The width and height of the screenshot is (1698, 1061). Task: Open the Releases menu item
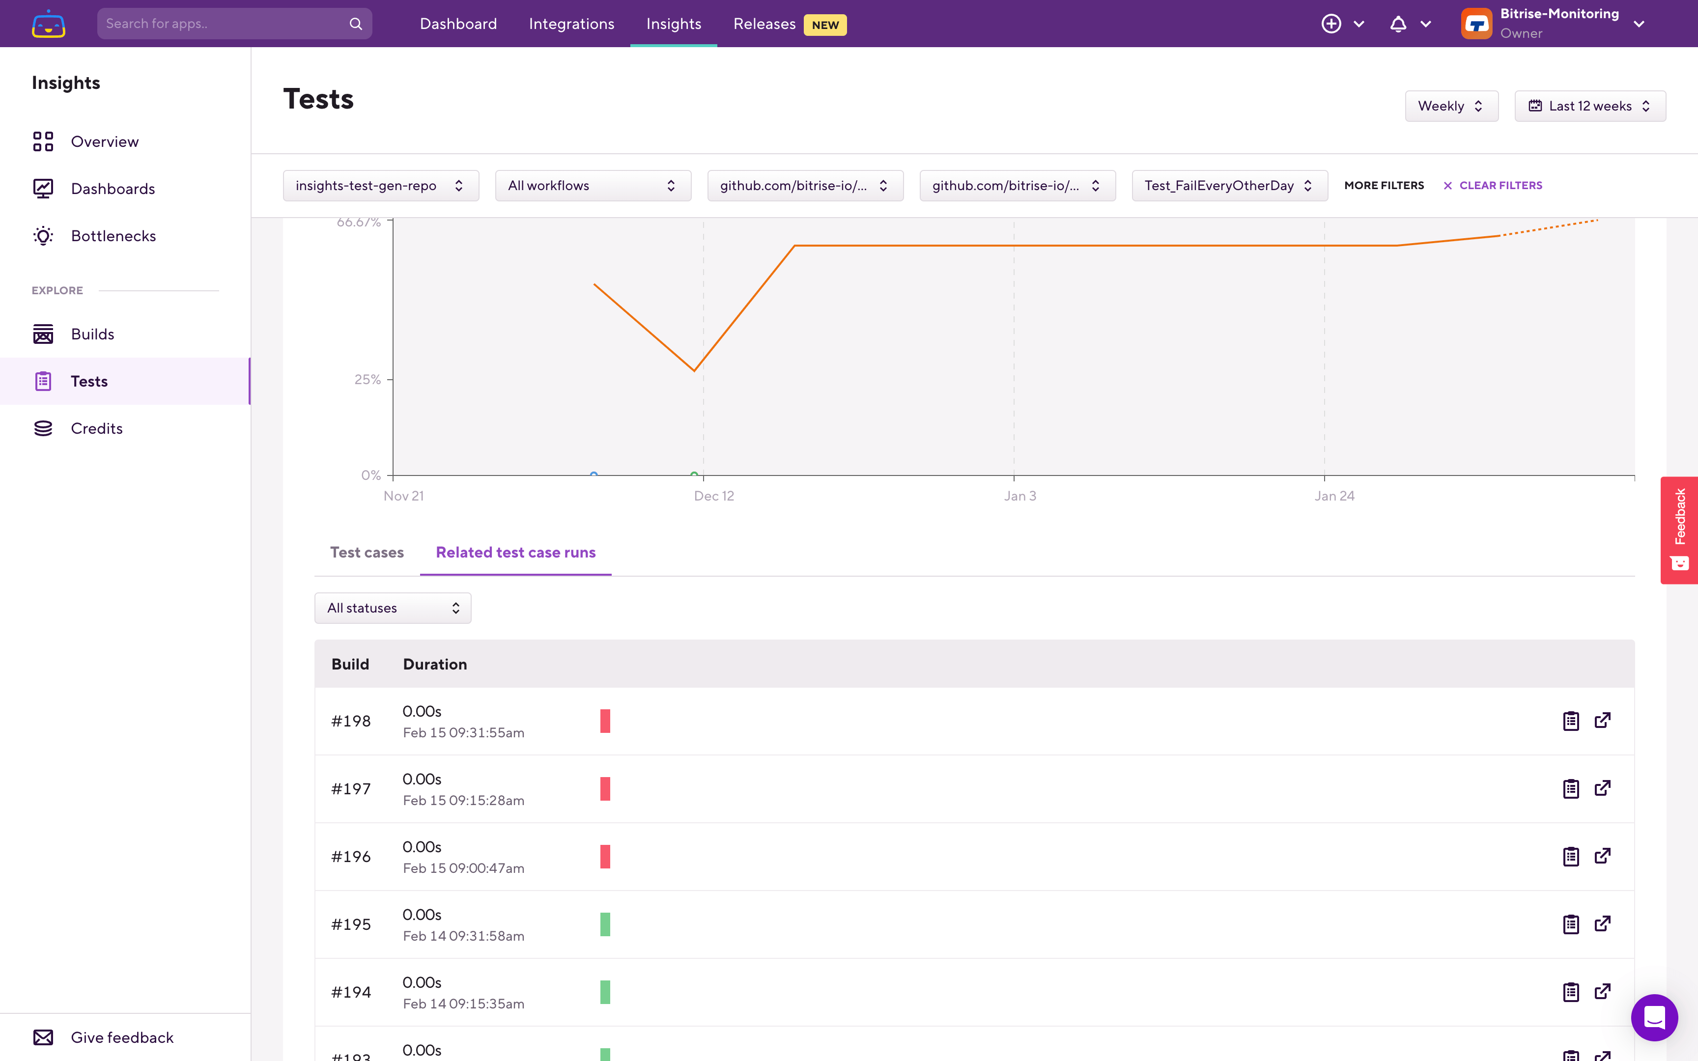(x=764, y=24)
